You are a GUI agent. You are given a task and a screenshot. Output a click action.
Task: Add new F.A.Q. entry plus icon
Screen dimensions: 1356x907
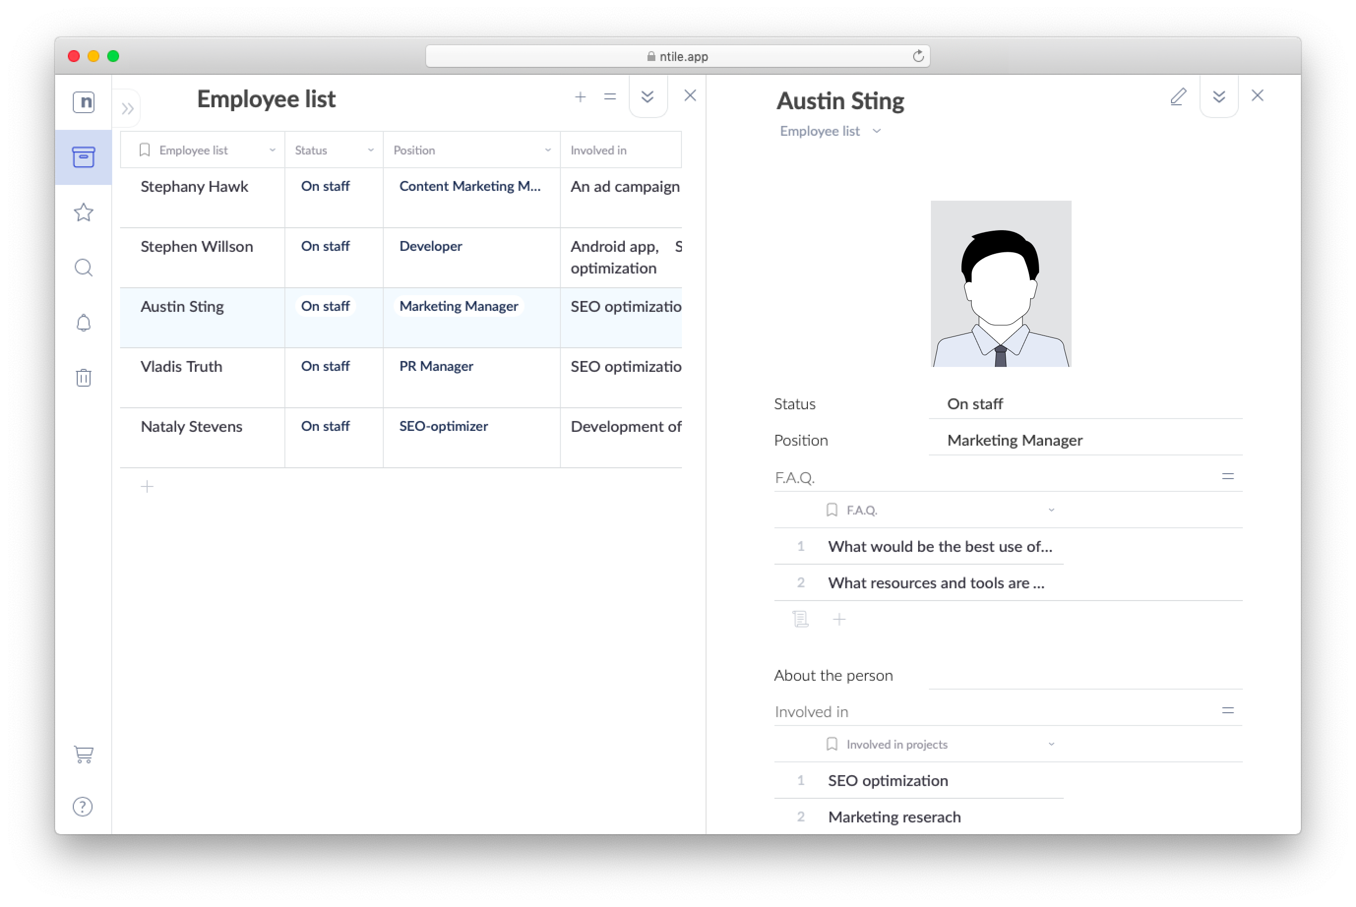point(839,620)
